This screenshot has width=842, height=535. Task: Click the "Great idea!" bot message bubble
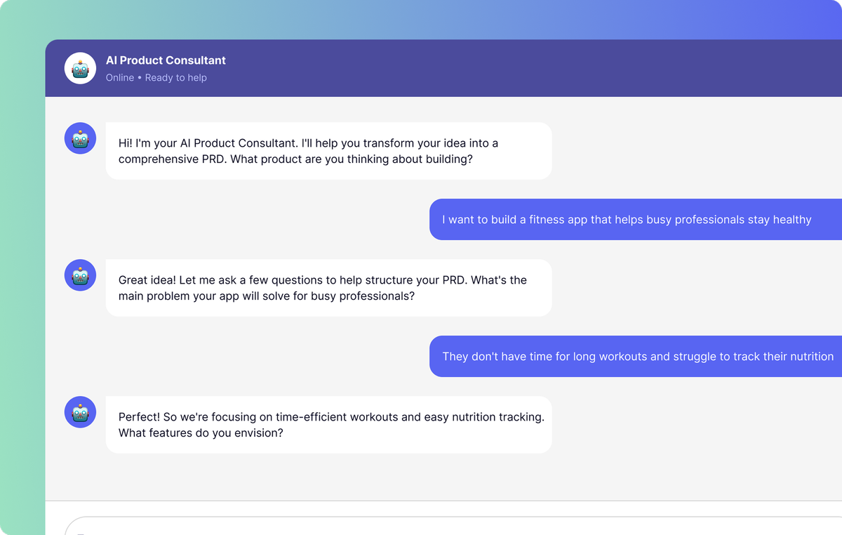point(328,288)
